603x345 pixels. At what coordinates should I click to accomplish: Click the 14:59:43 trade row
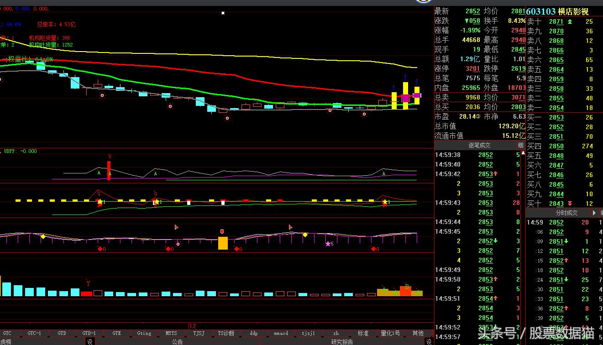(477, 203)
